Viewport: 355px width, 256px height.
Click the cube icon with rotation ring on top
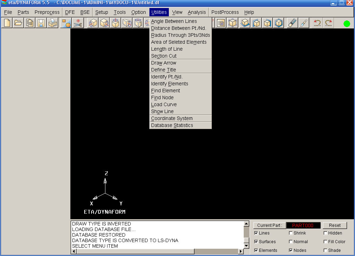(115, 23)
